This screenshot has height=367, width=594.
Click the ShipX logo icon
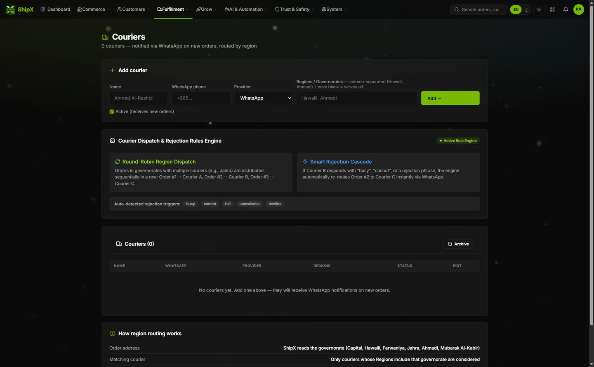pyautogui.click(x=10, y=9)
